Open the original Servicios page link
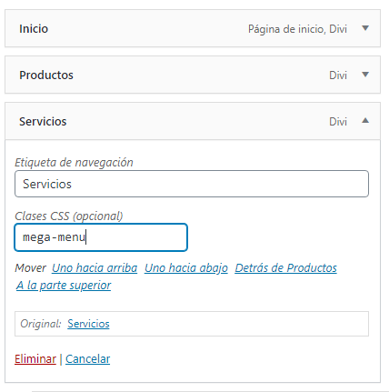Viewport: 389px width, 392px height. [x=88, y=324]
